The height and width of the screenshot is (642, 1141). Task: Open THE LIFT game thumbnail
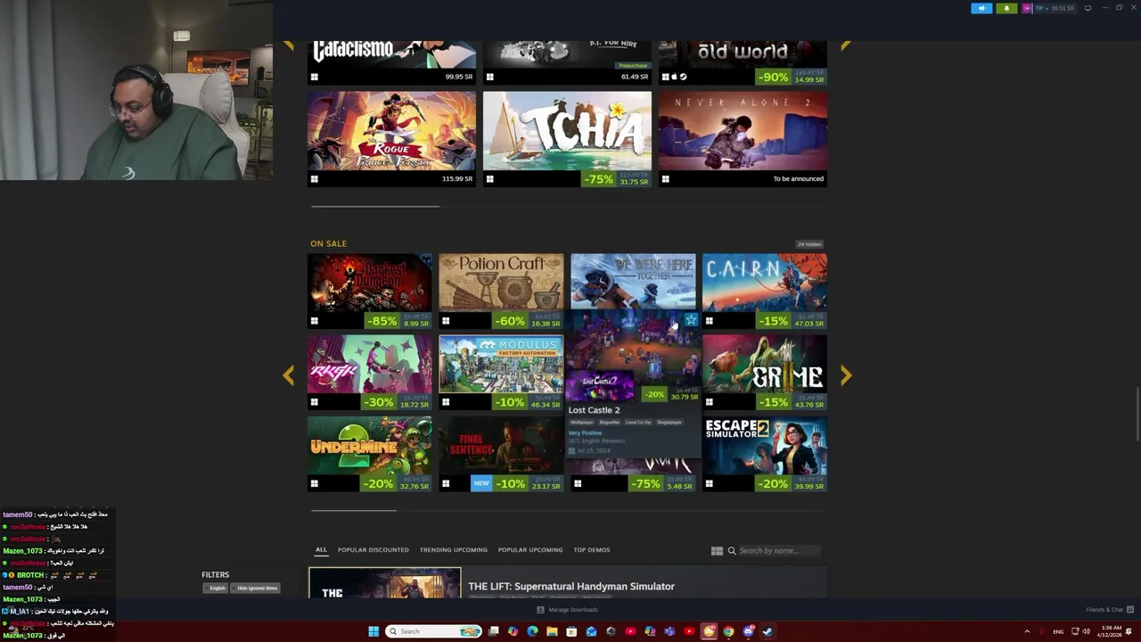pos(385,583)
